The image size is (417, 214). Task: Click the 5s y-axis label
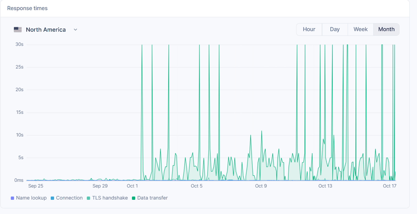[20, 157]
